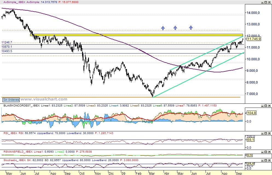Select the Stochastic_.IBEX panel title
Viewport: 272px width, 175px height.
click(15, 160)
